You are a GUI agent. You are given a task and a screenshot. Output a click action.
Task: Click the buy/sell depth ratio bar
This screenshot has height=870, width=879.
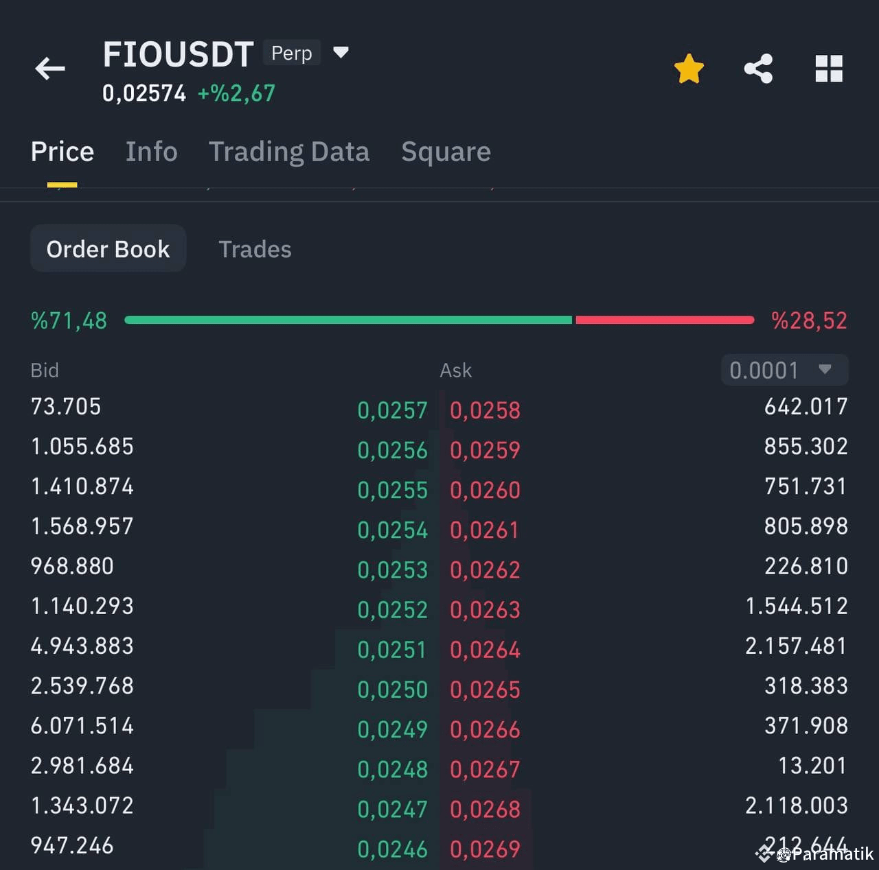(439, 319)
